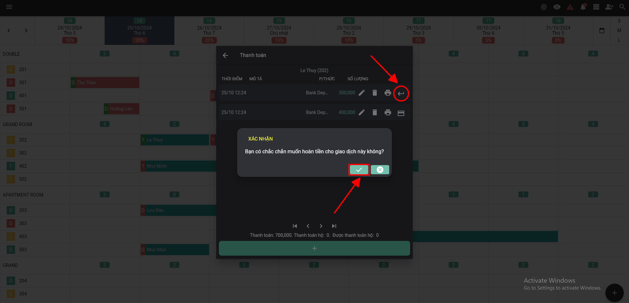
Task: Confirm refund with the checkmark button
Action: pos(359,170)
